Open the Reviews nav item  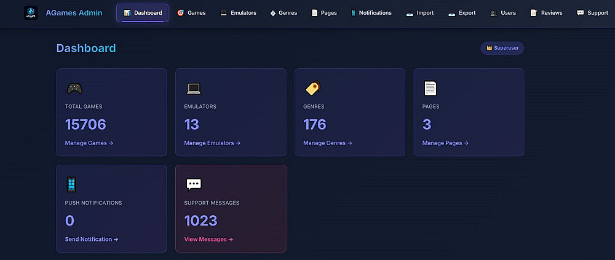point(547,13)
